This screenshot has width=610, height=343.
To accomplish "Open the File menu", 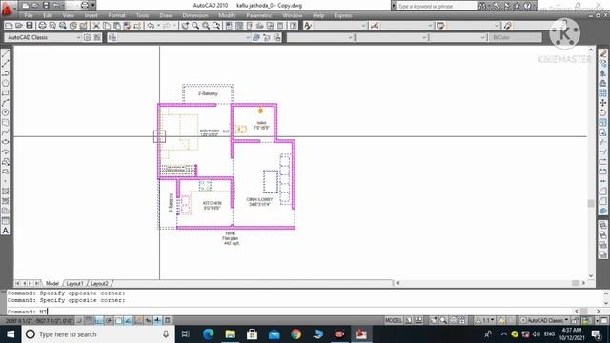I will (29, 15).
